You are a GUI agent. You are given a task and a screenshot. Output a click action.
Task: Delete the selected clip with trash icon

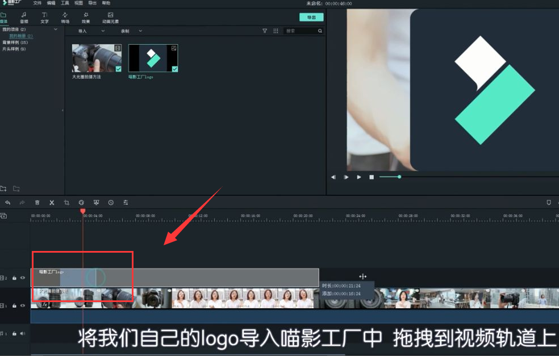37,202
